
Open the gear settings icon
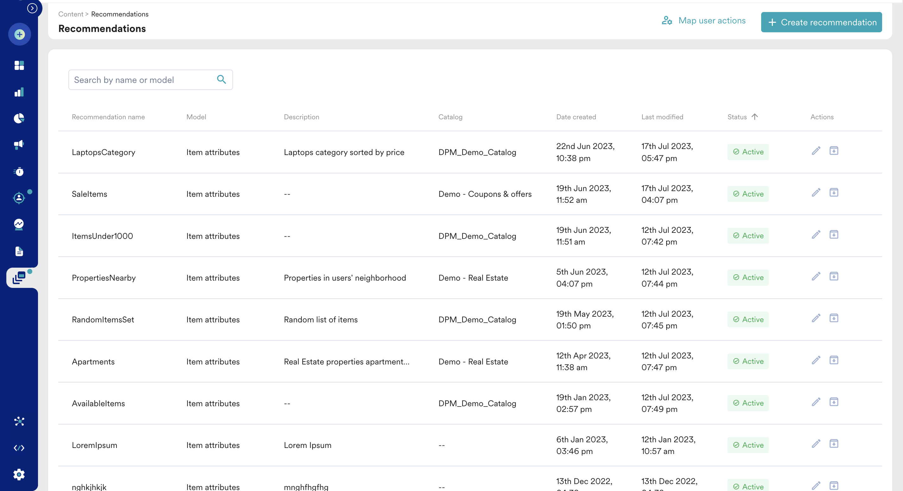[x=19, y=475]
